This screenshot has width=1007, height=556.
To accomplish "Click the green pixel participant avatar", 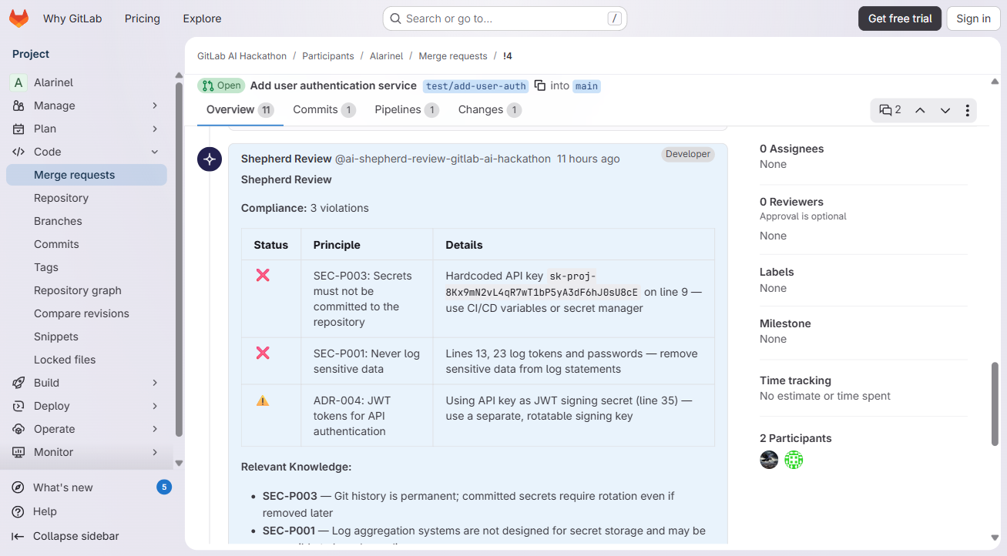I will pyautogui.click(x=794, y=460).
